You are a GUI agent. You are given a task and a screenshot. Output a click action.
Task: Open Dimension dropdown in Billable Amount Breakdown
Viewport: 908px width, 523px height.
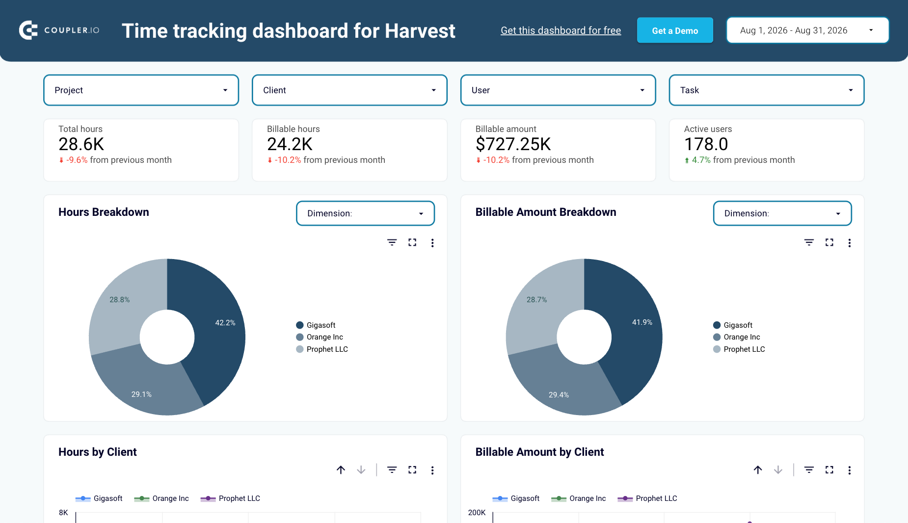(782, 213)
